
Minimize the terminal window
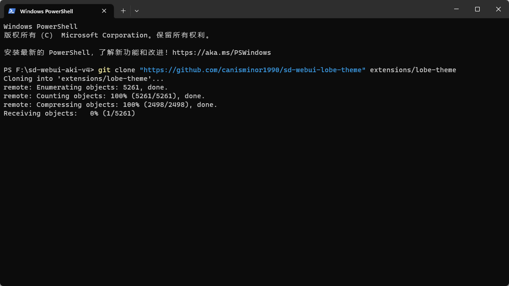pyautogui.click(x=456, y=9)
